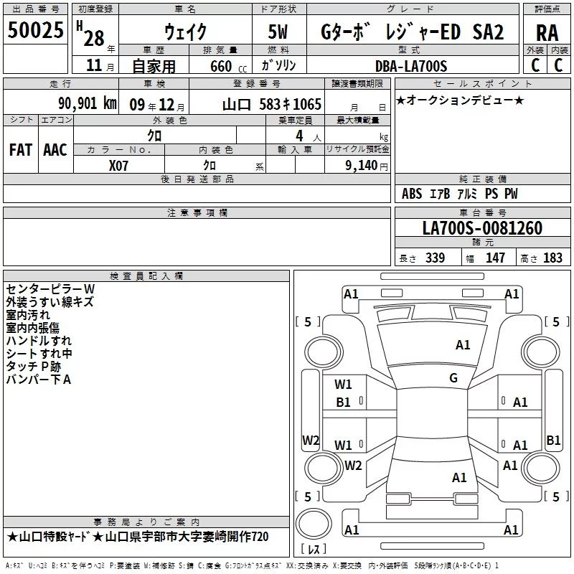Select the fuel type ガソリン
The image size is (574, 574).
(278, 65)
